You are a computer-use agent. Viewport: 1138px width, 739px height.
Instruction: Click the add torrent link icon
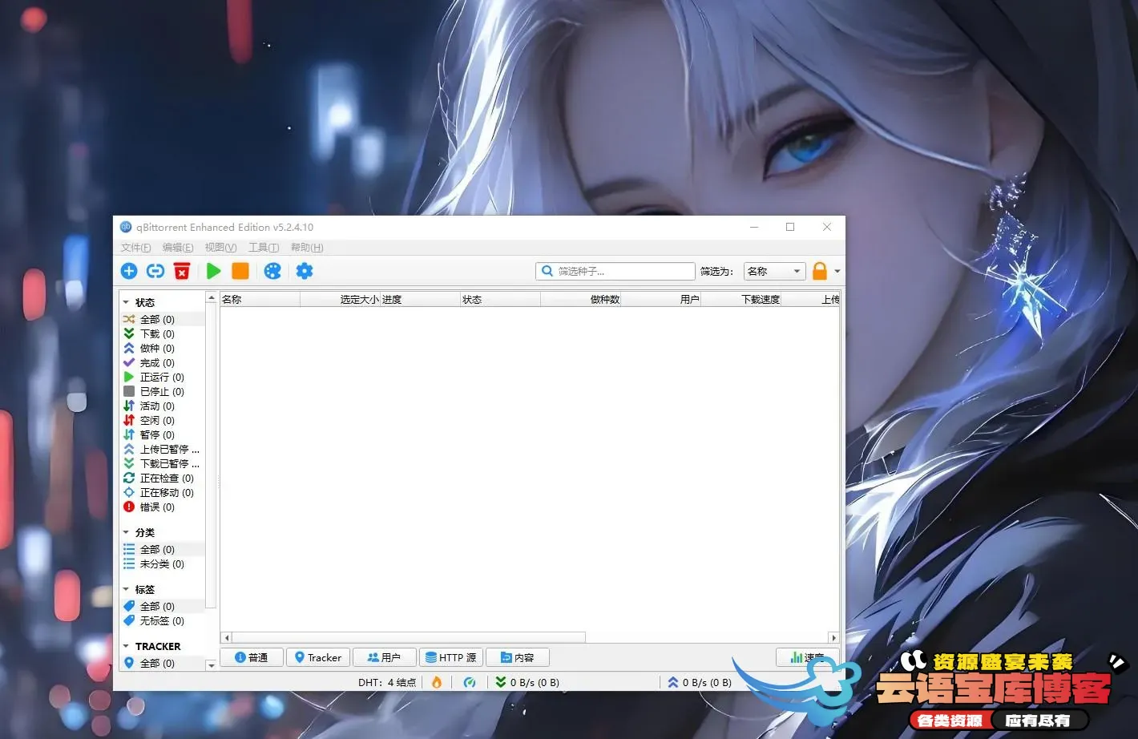click(155, 271)
